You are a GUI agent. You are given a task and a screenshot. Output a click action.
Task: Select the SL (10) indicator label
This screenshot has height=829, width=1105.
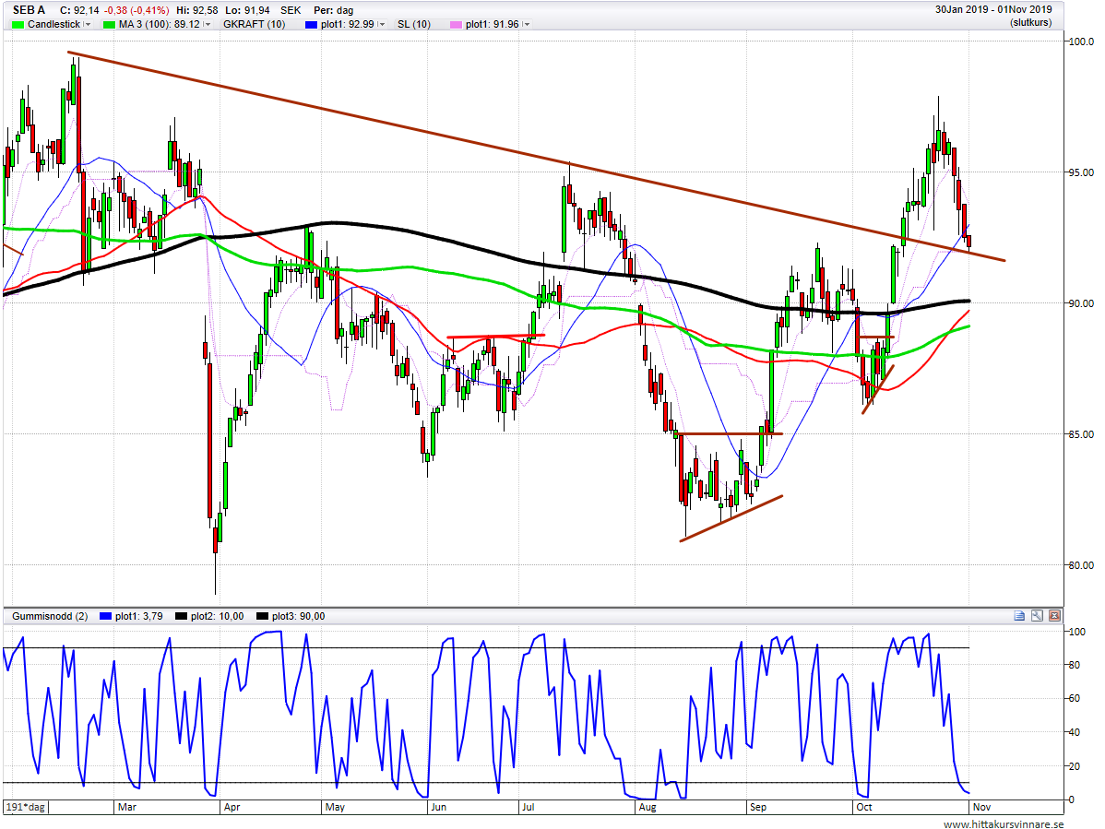click(x=413, y=24)
